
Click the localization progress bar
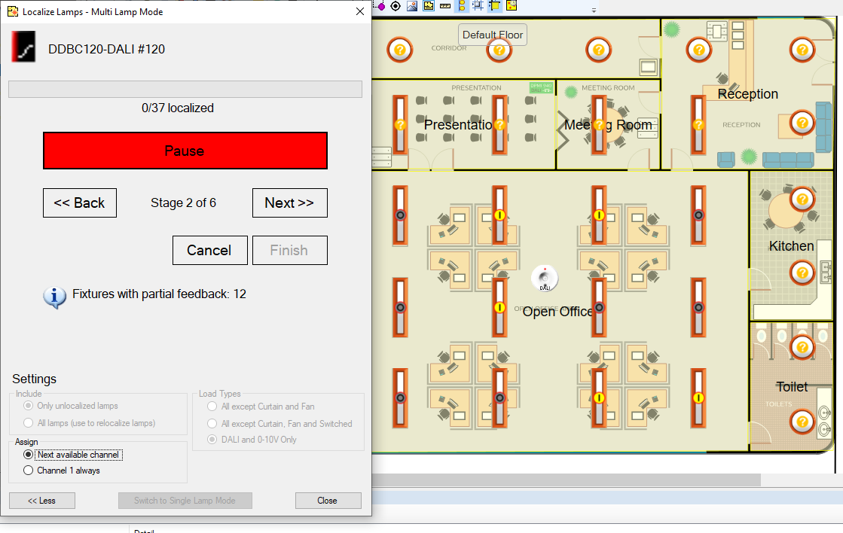point(185,89)
